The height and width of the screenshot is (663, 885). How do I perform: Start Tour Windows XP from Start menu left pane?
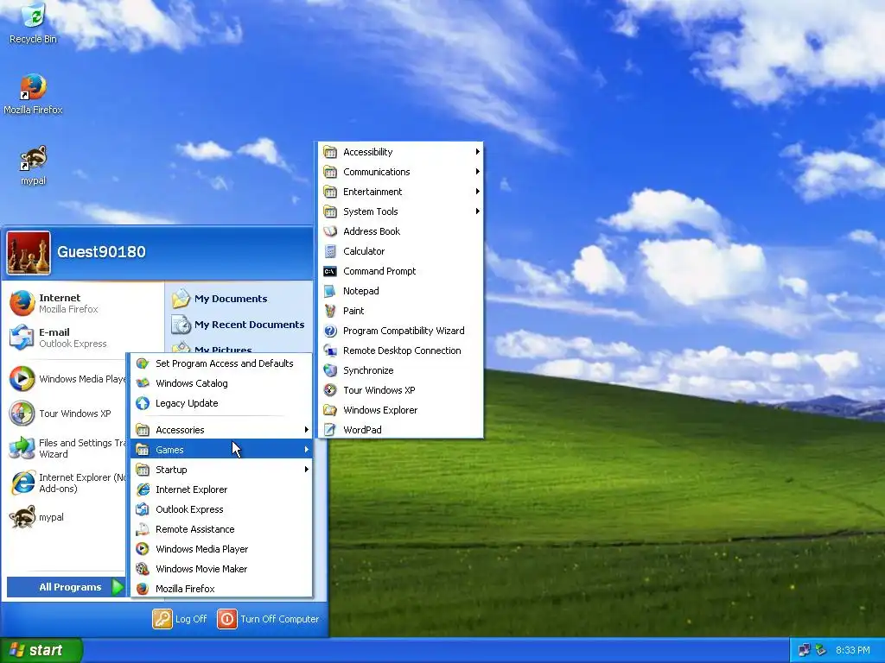(x=67, y=414)
